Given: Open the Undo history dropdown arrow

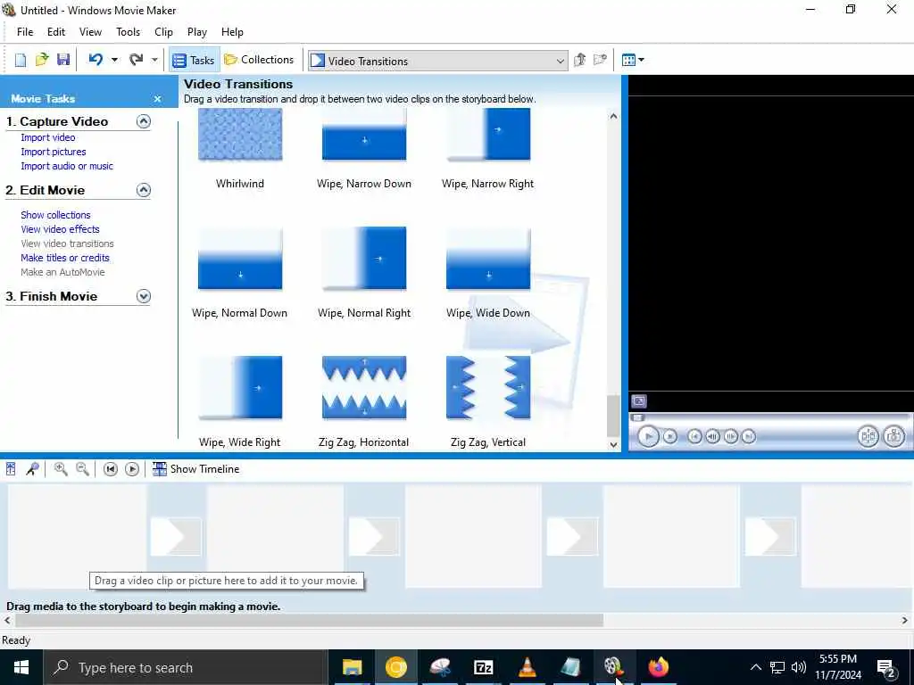Looking at the screenshot, I should [114, 60].
